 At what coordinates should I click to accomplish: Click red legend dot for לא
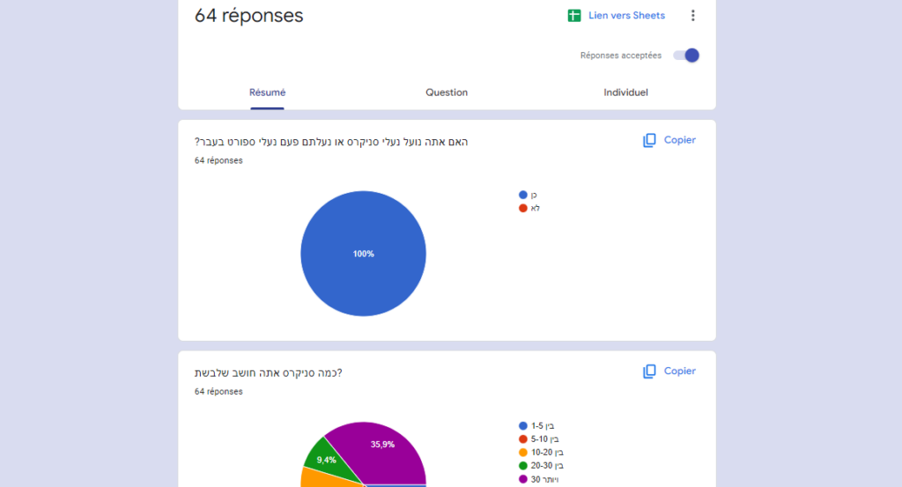coord(523,208)
